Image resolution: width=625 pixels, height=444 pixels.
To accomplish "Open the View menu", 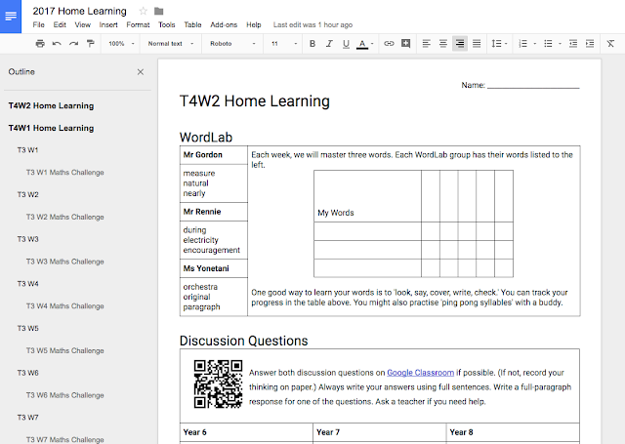I will coord(82,24).
